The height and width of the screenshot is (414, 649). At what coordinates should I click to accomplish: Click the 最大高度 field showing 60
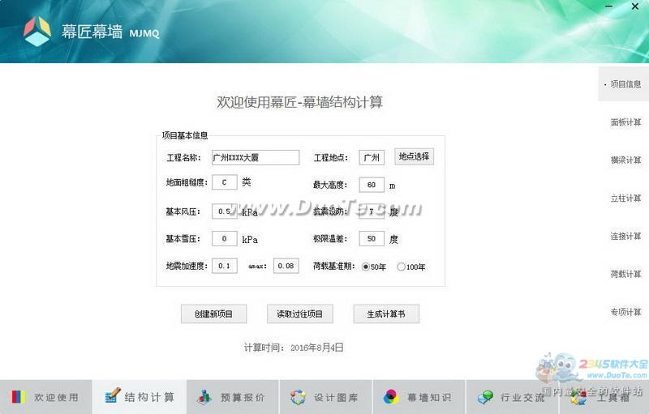pos(372,185)
